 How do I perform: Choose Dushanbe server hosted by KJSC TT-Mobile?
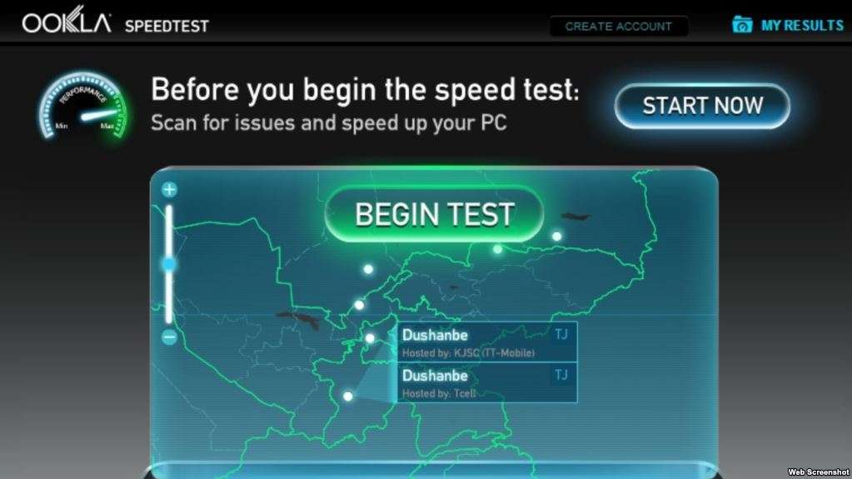point(487,342)
